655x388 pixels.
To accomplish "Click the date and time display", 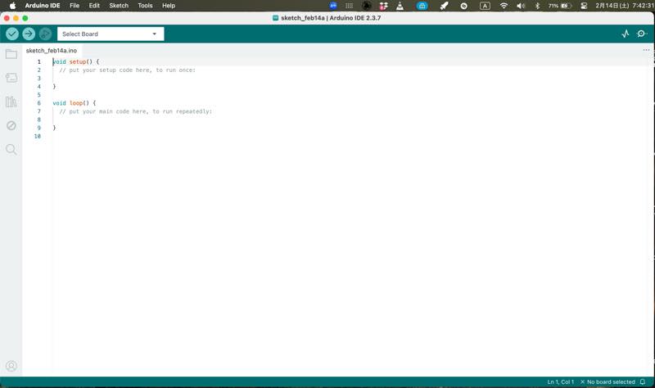I will pos(624,6).
